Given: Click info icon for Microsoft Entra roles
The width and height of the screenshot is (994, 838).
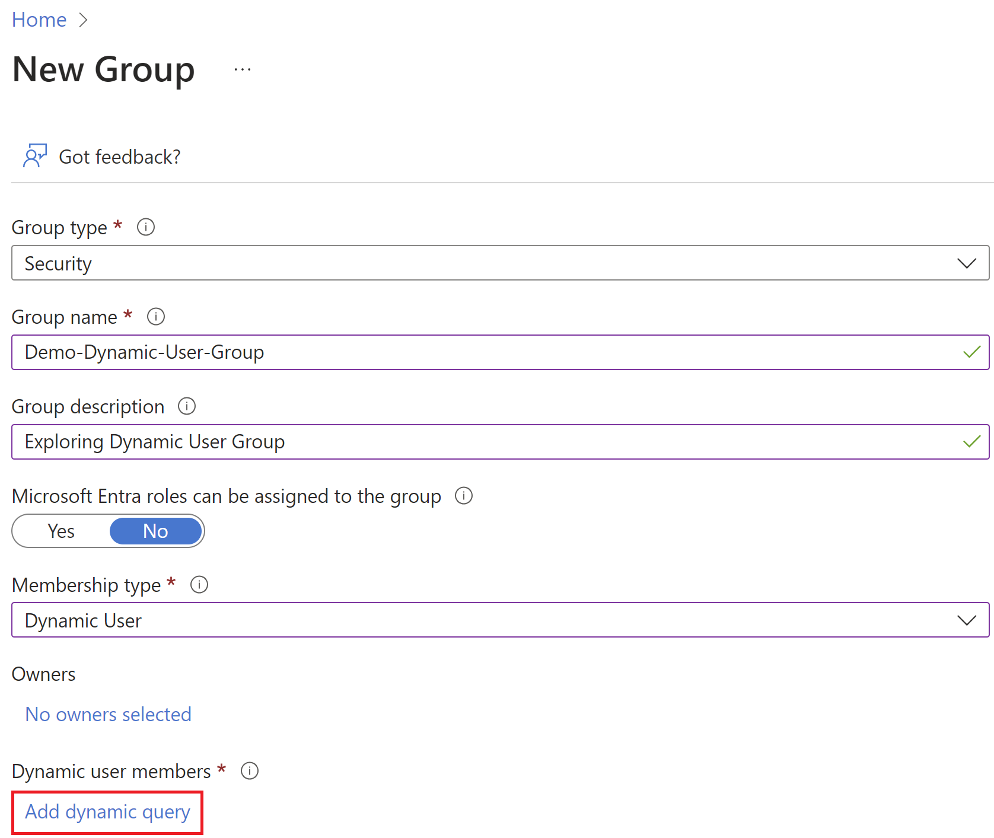Looking at the screenshot, I should [x=464, y=496].
